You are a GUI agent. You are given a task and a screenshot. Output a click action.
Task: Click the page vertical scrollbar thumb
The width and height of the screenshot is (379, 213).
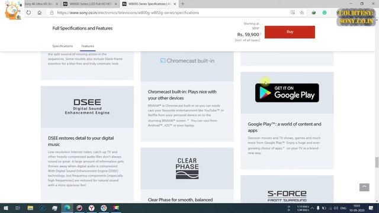click(x=377, y=162)
